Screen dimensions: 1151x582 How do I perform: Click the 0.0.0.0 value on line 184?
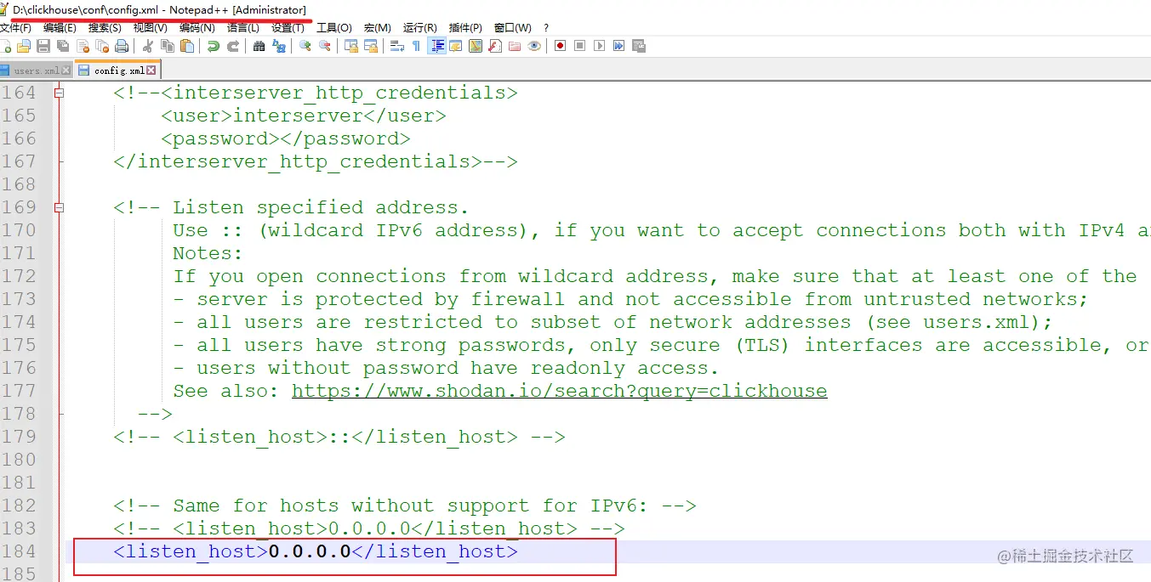[x=310, y=551]
